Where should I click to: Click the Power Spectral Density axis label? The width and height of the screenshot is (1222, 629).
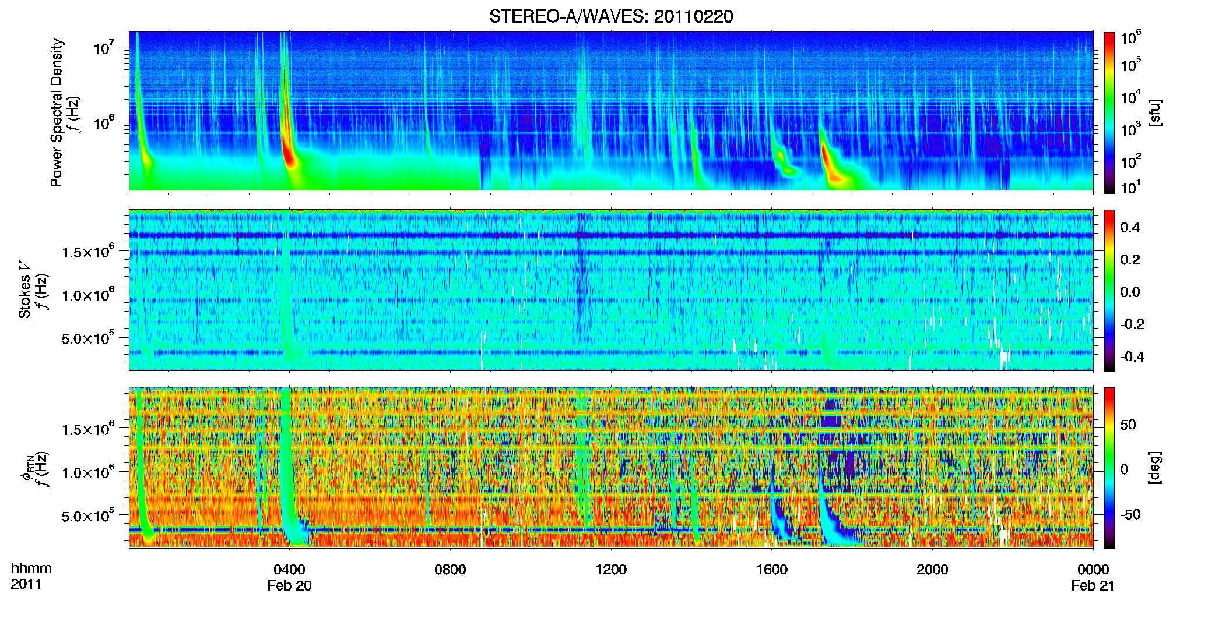tap(57, 112)
